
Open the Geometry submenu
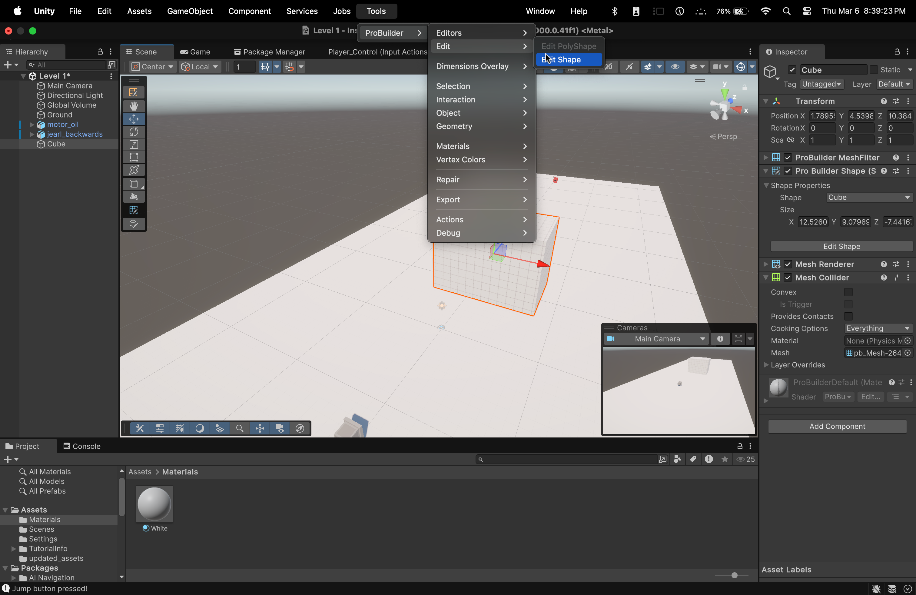[482, 126]
